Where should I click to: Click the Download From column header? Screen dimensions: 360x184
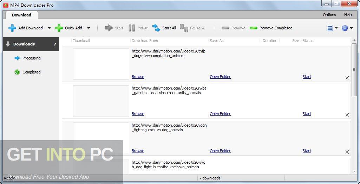point(145,41)
